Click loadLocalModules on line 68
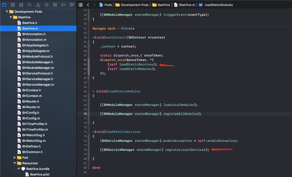Viewport: 292px width, 177px height. pyautogui.click(x=179, y=105)
